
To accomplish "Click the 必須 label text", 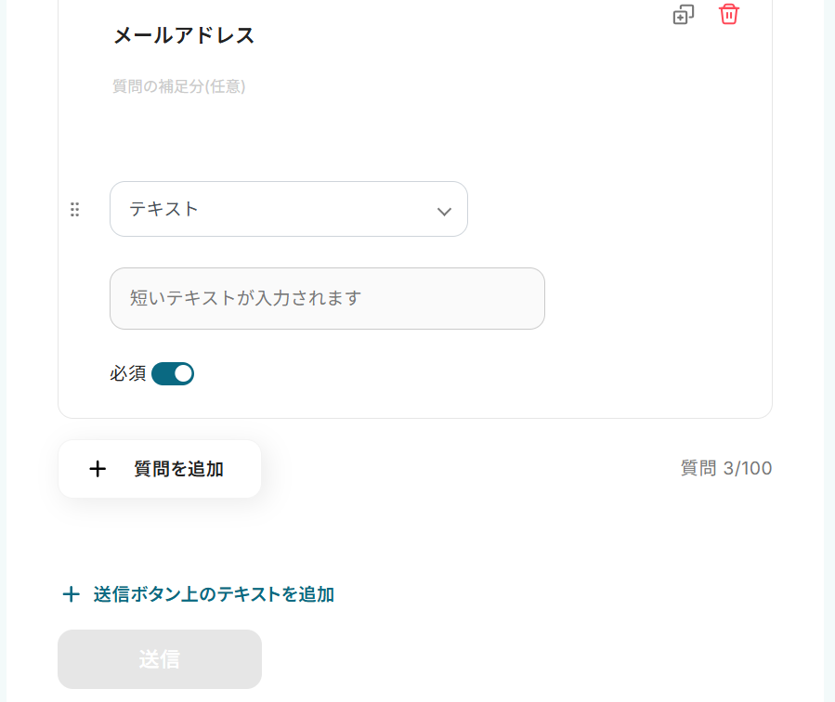I will pyautogui.click(x=128, y=373).
